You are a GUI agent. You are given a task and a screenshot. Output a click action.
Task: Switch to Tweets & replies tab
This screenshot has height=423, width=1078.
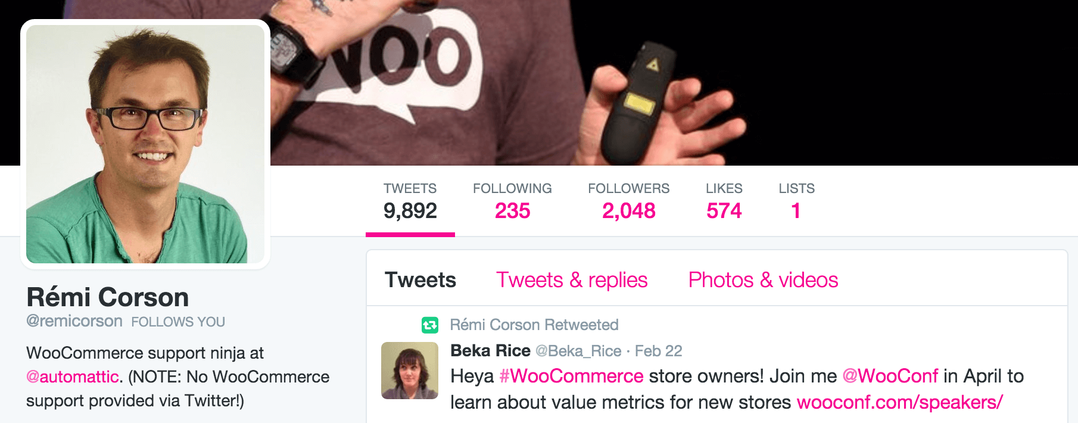pos(571,280)
